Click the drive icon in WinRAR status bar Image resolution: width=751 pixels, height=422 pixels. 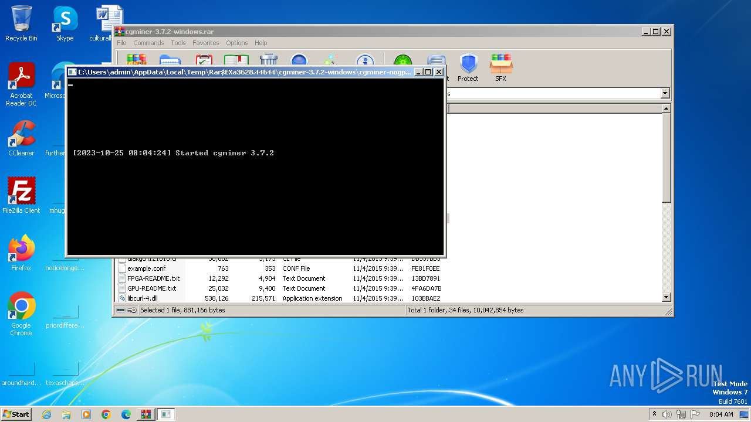tap(120, 310)
